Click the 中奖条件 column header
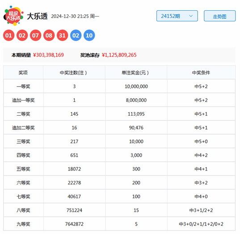This screenshot has width=240, height=234. tap(201, 72)
